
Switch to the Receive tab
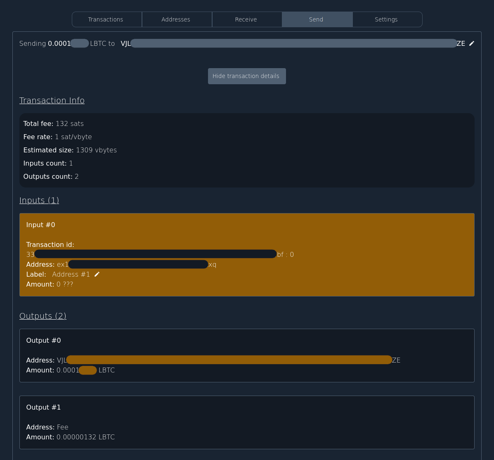pos(246,19)
